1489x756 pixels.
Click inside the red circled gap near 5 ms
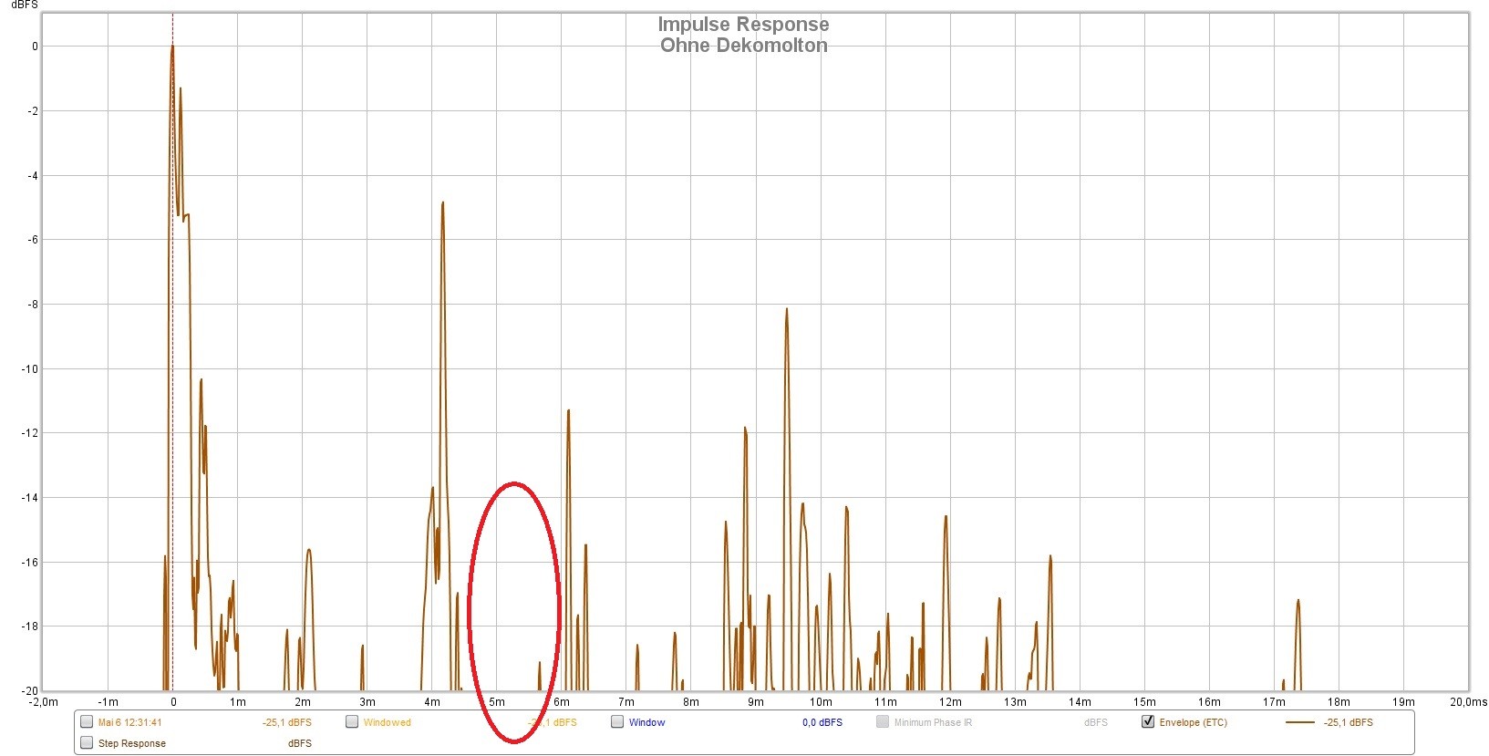[513, 611]
